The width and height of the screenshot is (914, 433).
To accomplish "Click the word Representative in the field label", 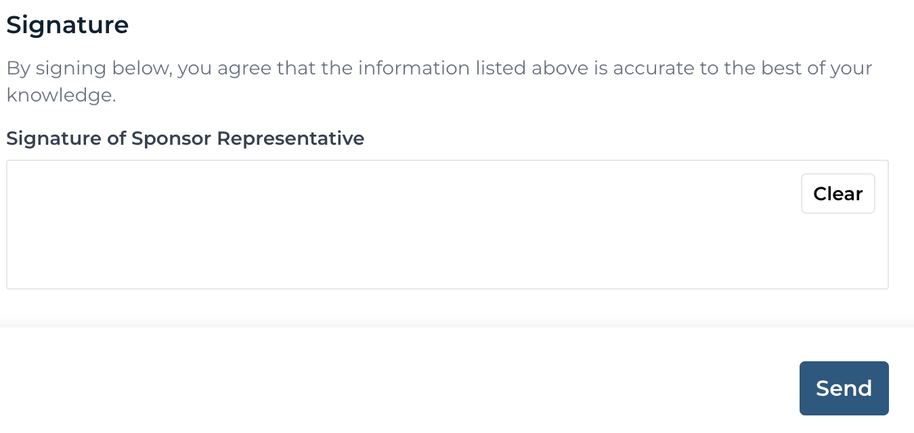I will pyautogui.click(x=290, y=138).
